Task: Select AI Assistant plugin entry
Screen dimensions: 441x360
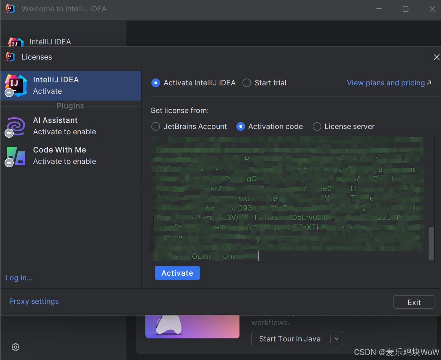Action: pyautogui.click(x=71, y=126)
